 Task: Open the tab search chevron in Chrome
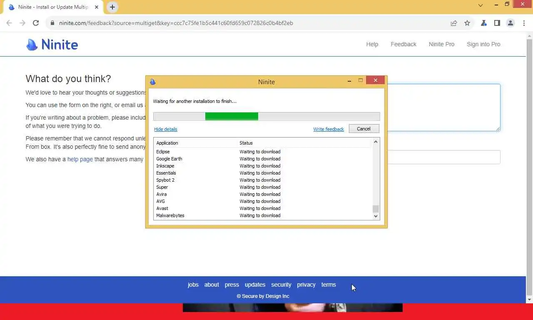click(x=481, y=5)
